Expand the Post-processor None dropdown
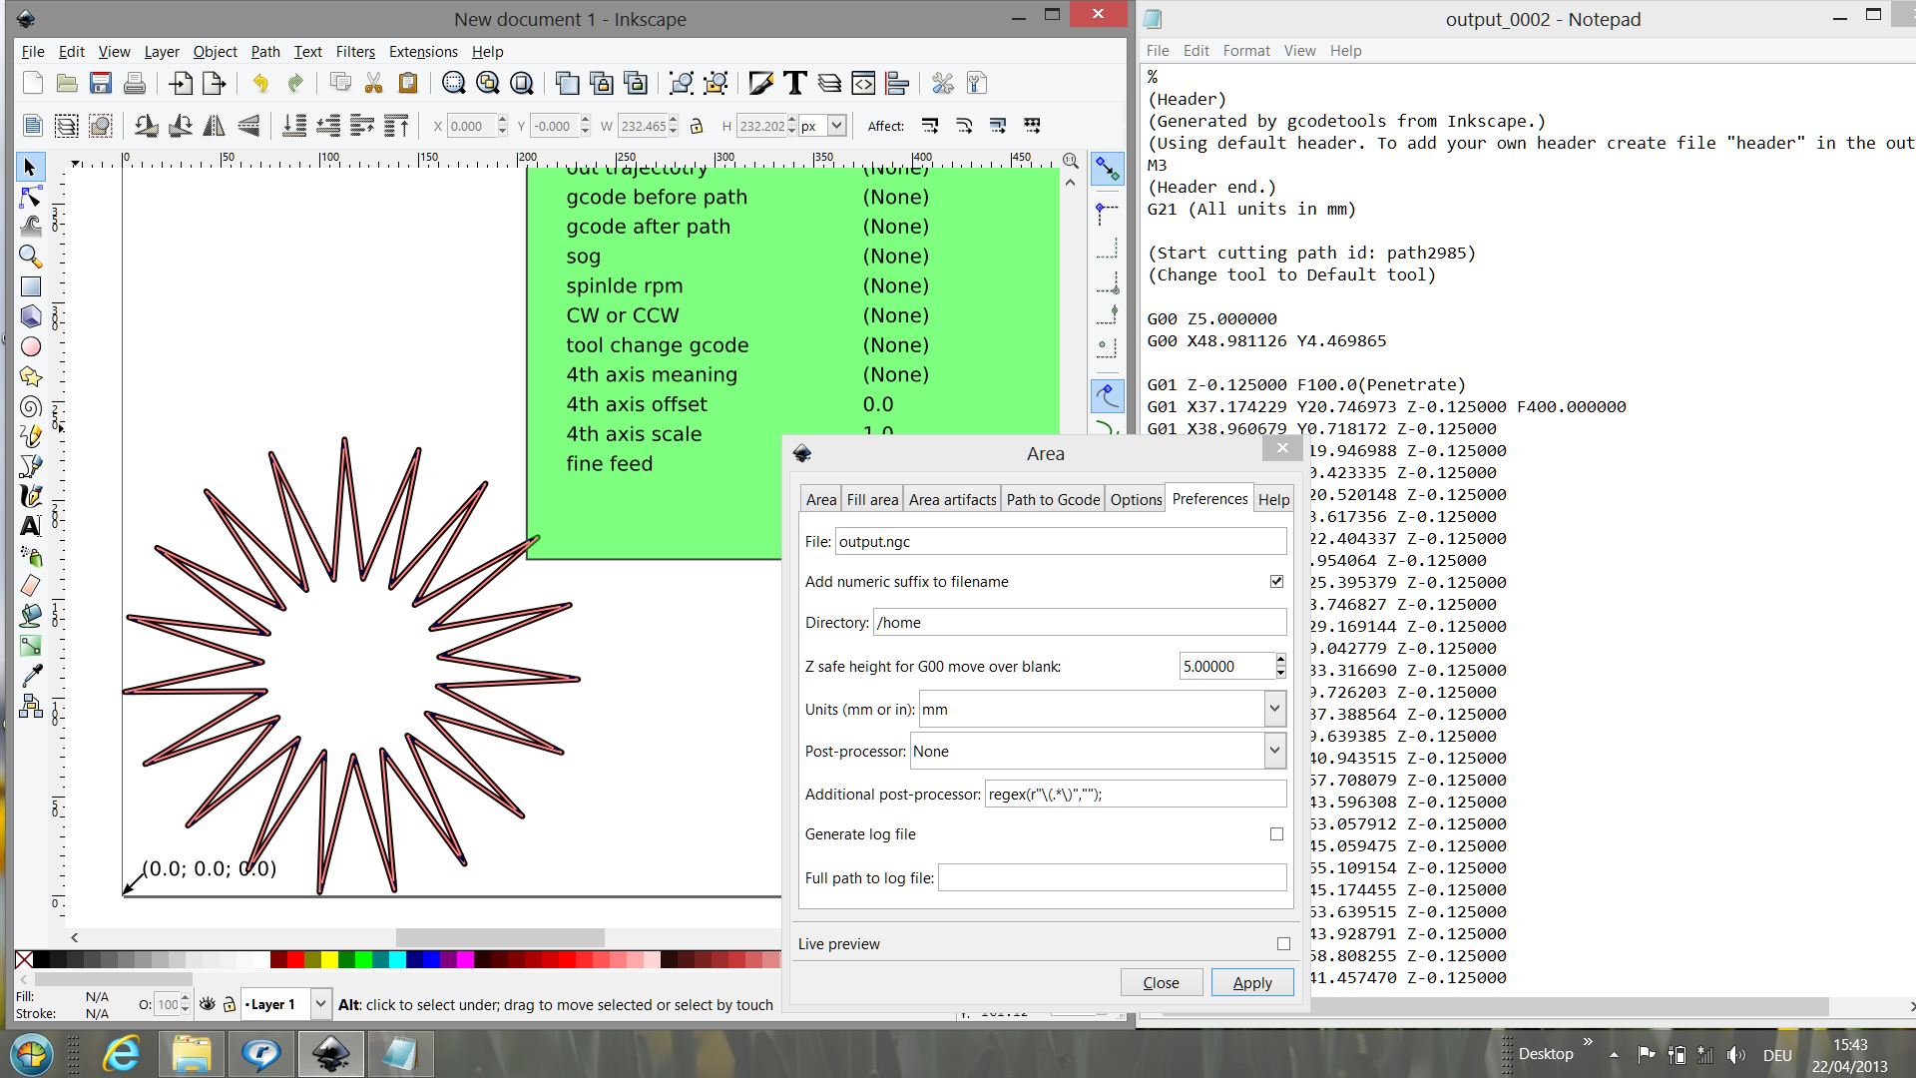Viewport: 1916px width, 1078px height. [1274, 751]
